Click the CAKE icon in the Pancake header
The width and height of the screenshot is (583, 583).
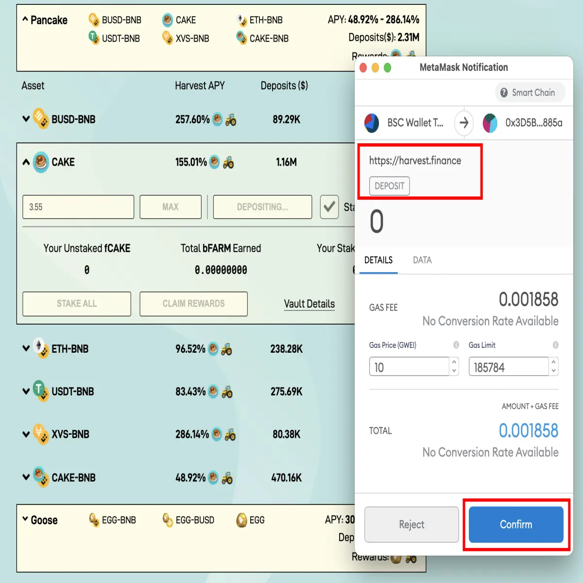pos(168,20)
